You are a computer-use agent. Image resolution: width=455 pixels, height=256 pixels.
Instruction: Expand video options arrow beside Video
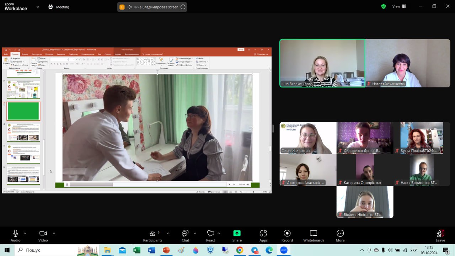pos(54,233)
